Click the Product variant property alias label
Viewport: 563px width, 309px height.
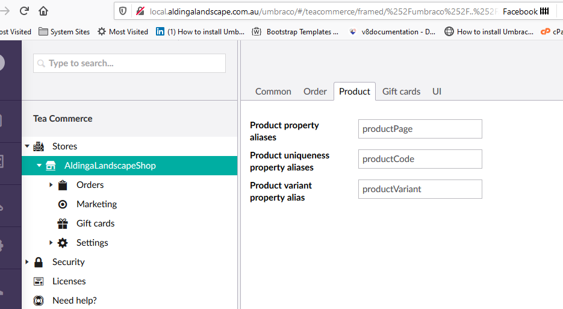click(x=281, y=192)
